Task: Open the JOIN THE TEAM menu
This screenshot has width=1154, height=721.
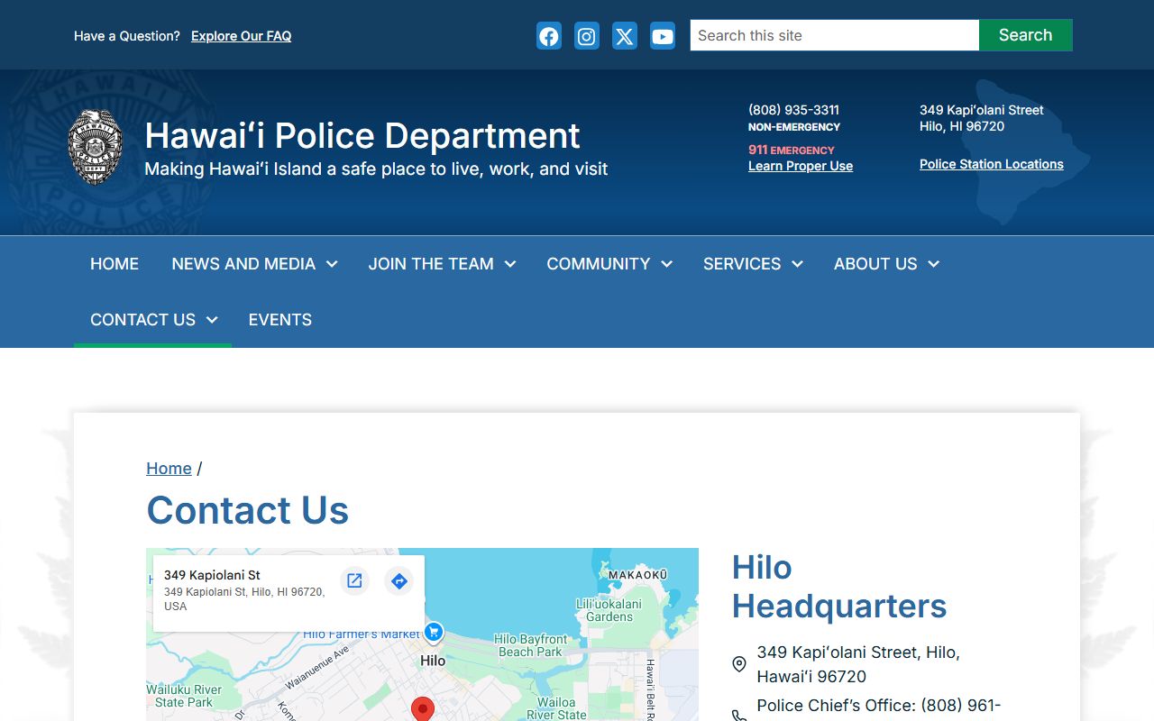Action: point(431,264)
